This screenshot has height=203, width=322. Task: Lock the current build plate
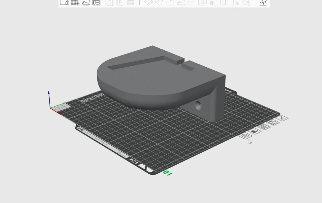(x=254, y=131)
